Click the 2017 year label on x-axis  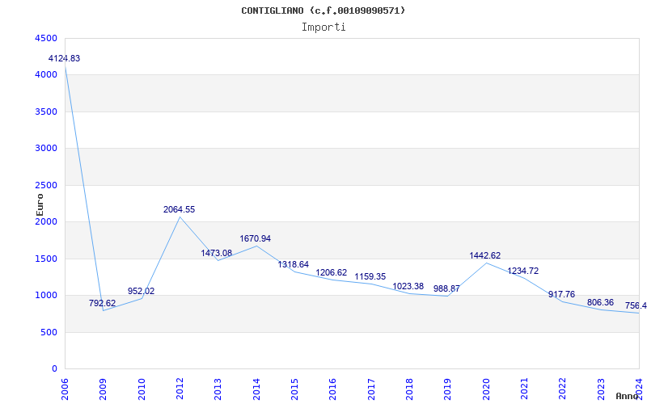[371, 390]
